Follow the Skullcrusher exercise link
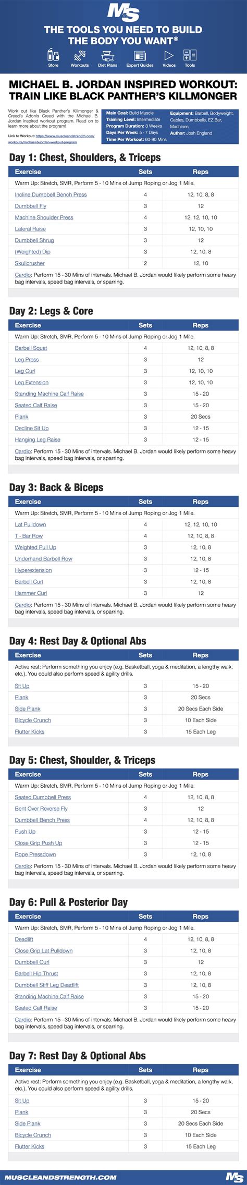 coord(30,263)
